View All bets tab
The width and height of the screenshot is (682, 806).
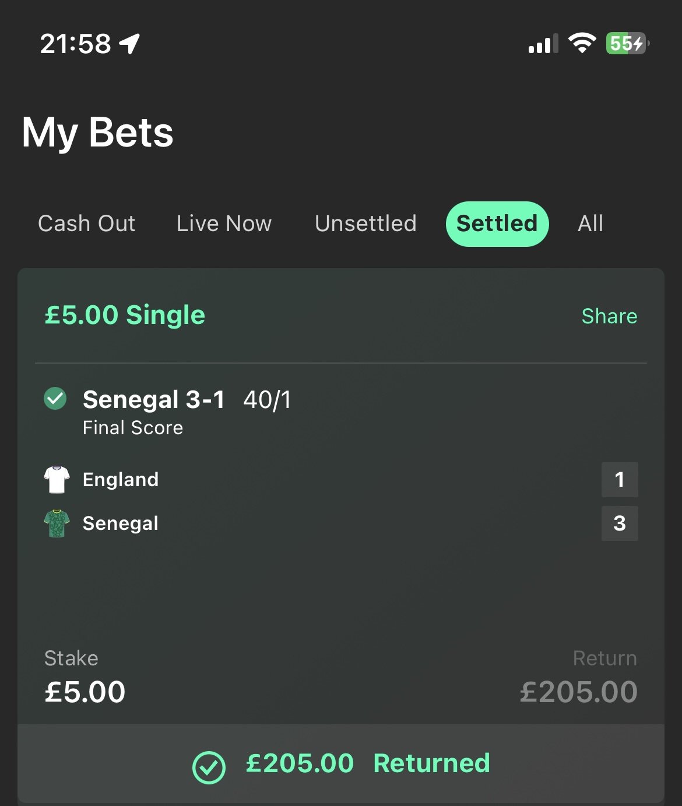click(590, 224)
